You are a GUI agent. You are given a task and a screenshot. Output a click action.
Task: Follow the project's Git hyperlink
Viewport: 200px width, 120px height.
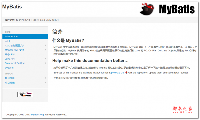(x=117, y=73)
